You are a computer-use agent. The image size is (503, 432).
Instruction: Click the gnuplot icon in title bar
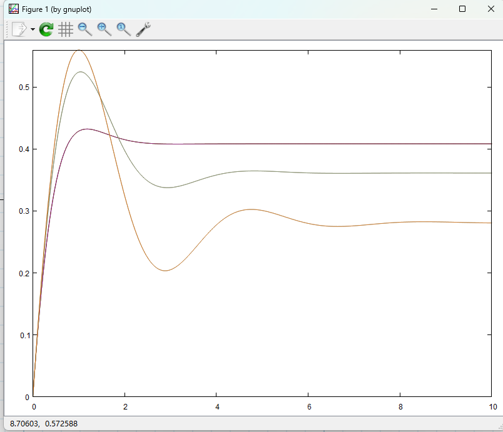click(13, 9)
